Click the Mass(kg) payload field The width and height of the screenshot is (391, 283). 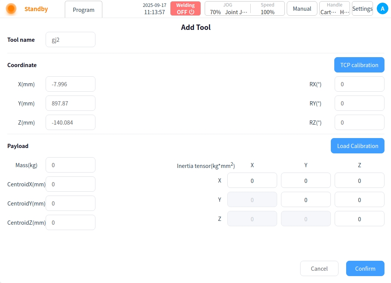pos(71,165)
